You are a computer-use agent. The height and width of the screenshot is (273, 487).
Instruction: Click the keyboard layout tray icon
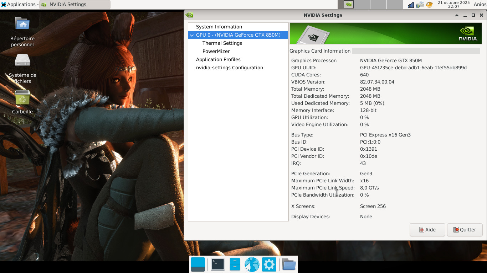pos(420,5)
